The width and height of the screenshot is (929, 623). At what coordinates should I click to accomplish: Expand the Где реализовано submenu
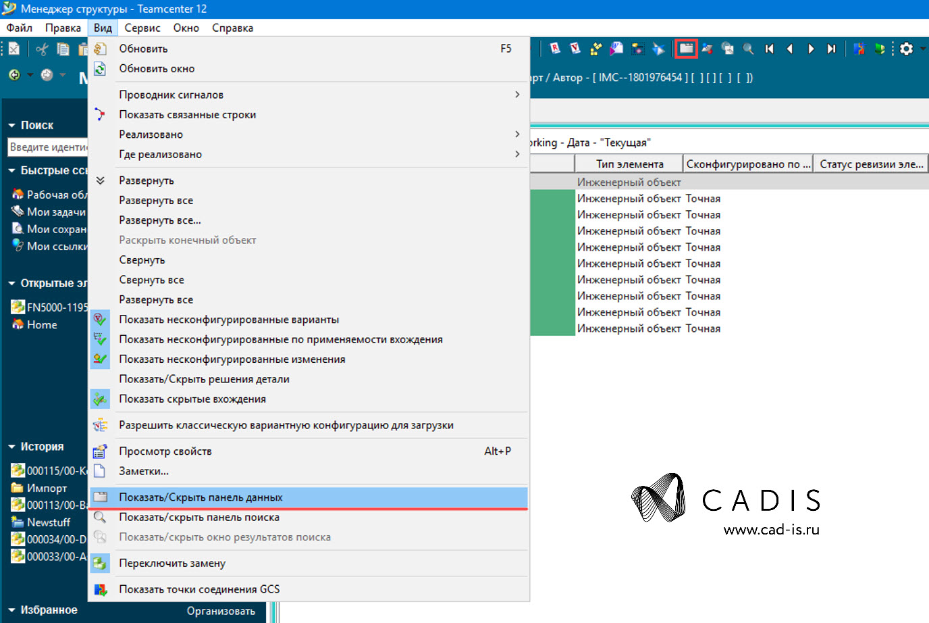point(308,154)
